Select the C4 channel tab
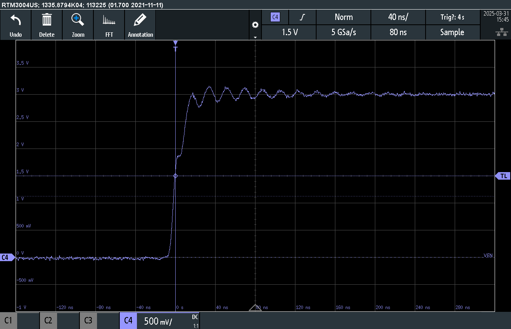The image size is (511, 329). click(x=128, y=320)
